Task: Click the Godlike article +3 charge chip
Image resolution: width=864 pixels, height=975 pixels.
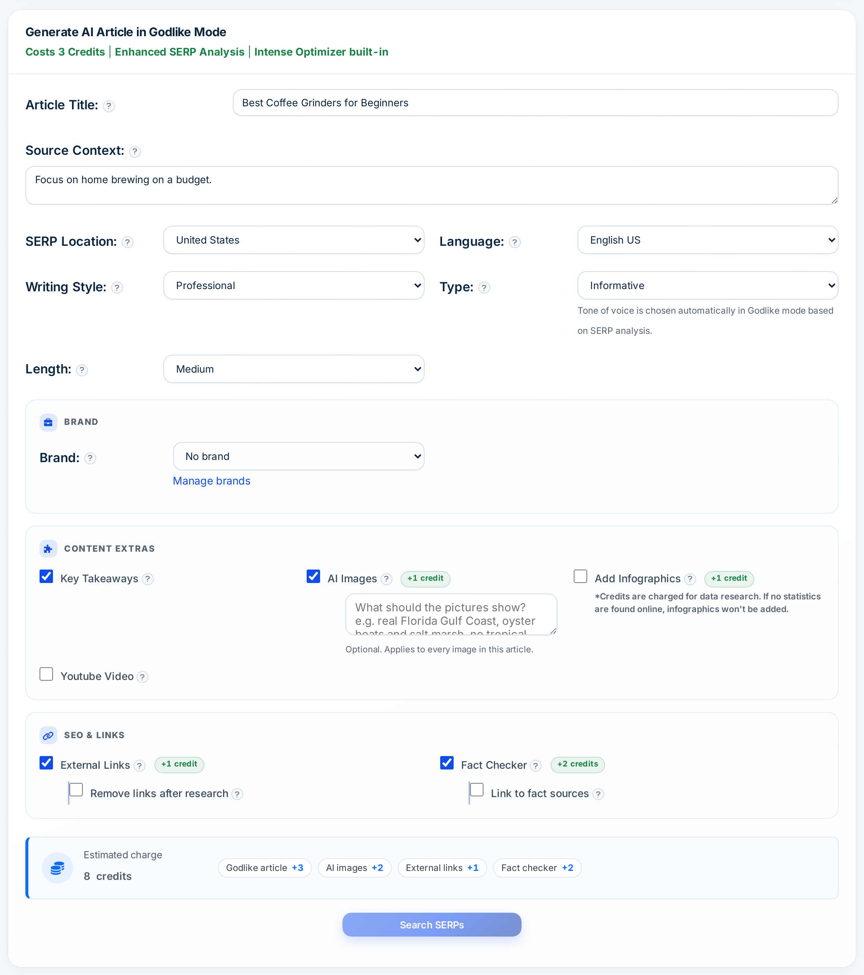Action: tap(265, 868)
